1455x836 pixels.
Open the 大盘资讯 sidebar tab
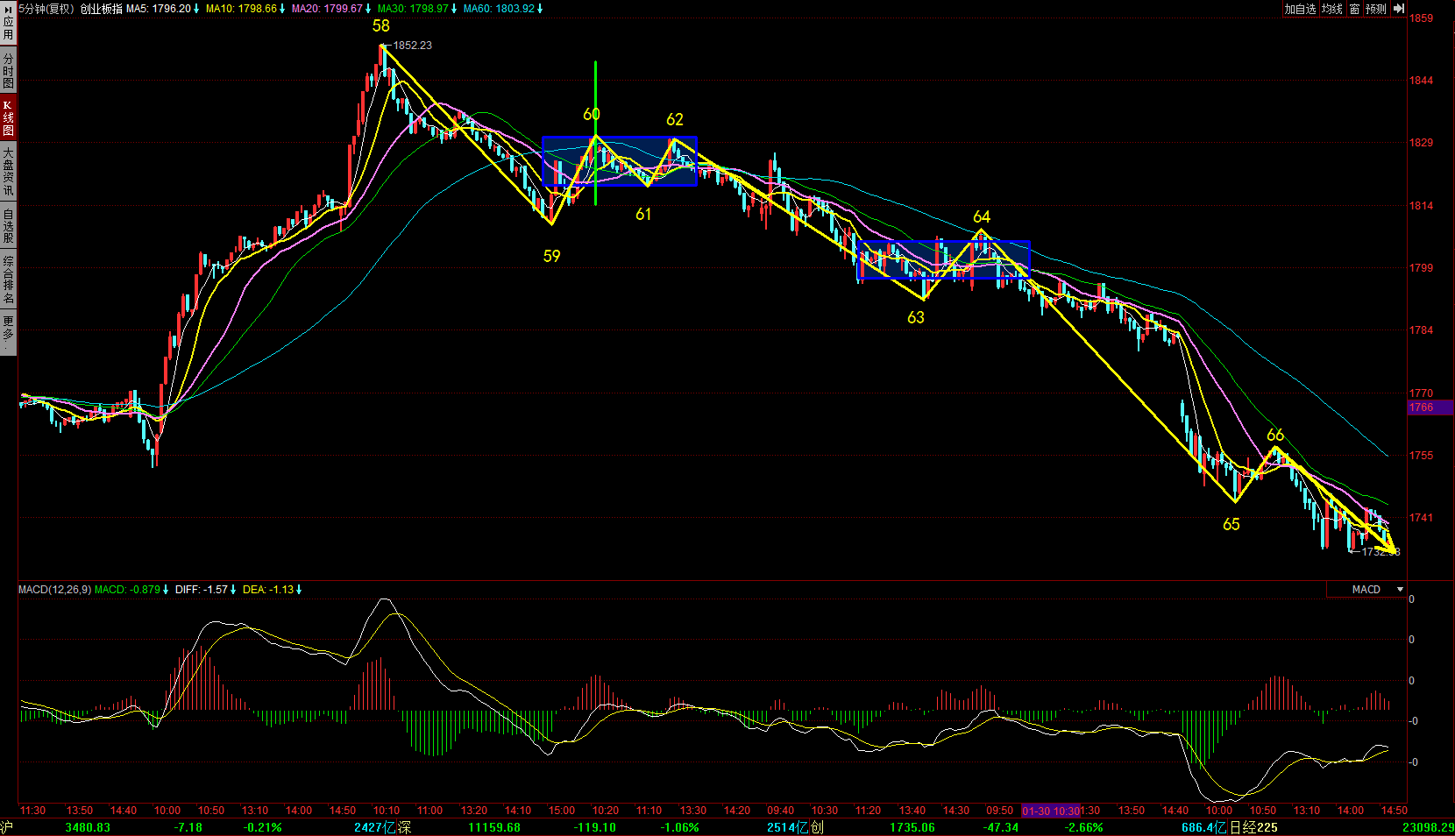(x=8, y=171)
